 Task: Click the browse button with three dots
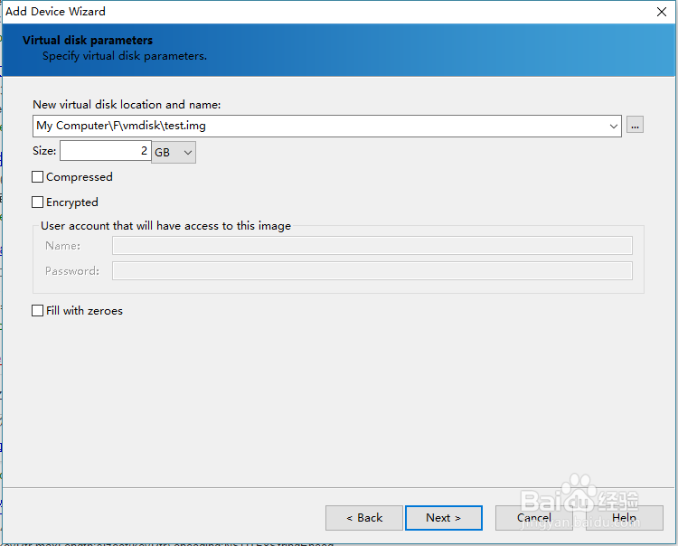(636, 126)
